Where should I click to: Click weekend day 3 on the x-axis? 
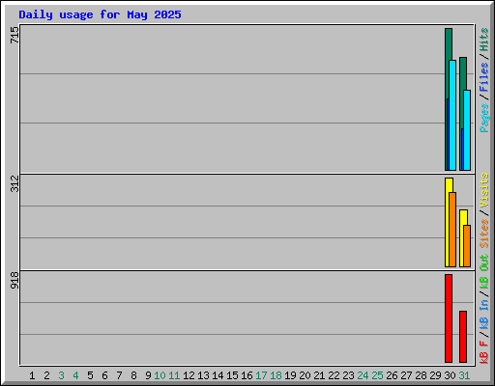[61, 375]
